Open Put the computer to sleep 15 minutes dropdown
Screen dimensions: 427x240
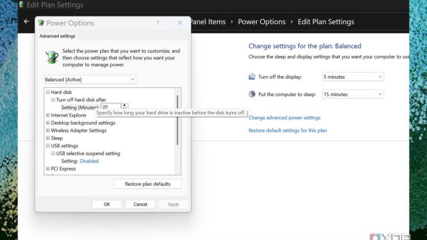(x=353, y=94)
